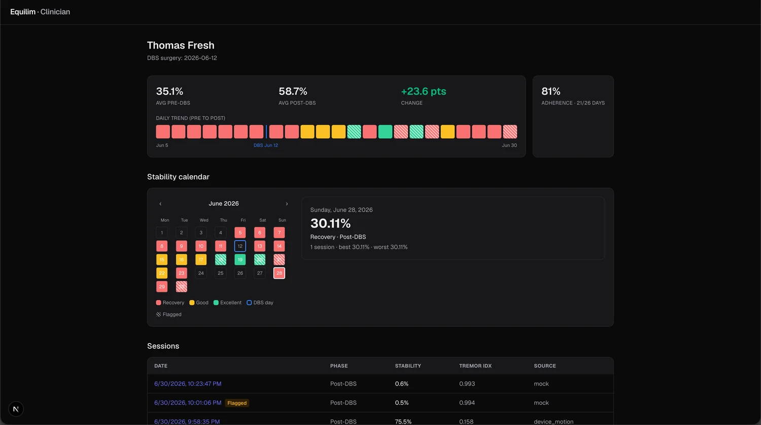This screenshot has height=425, width=761.
Task: Click the June 2026 month label
Action: (x=224, y=204)
